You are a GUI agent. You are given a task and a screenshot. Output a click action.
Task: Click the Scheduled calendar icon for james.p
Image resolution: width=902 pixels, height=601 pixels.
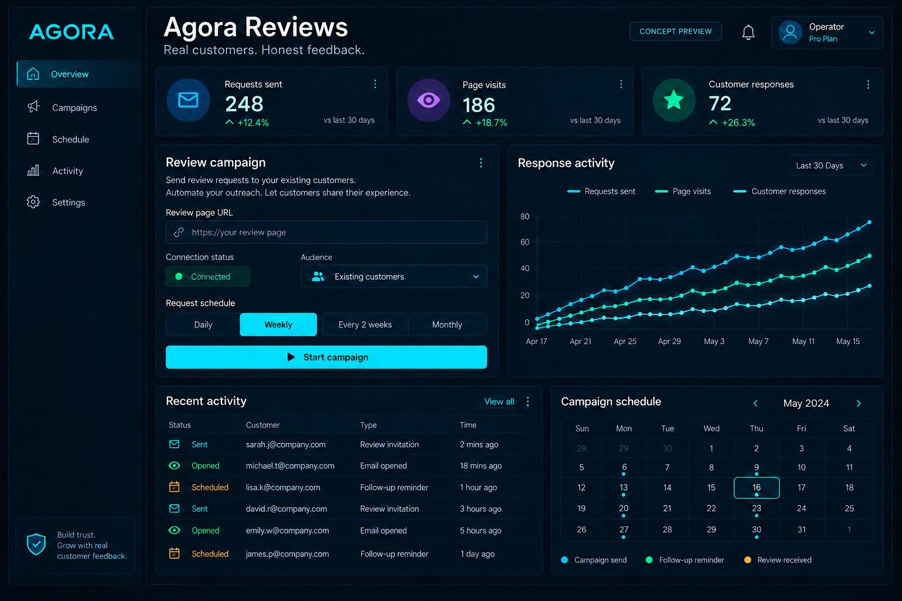click(174, 553)
